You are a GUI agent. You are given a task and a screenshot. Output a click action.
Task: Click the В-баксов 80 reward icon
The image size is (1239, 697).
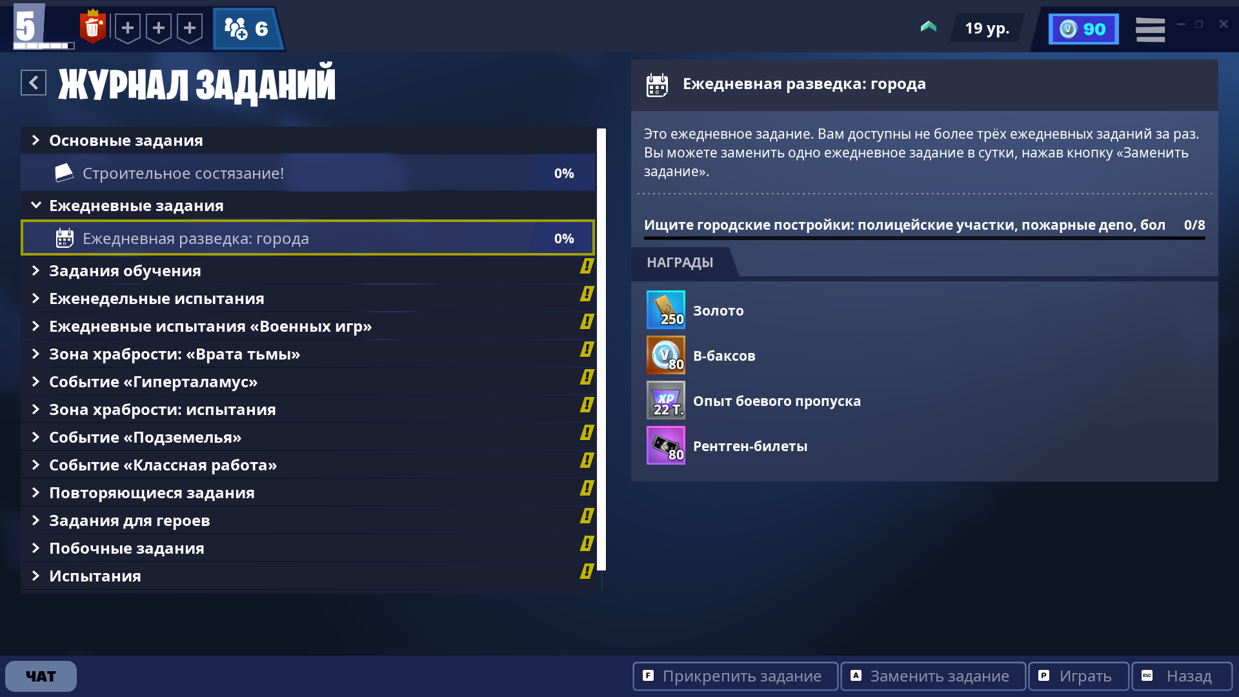coord(666,355)
